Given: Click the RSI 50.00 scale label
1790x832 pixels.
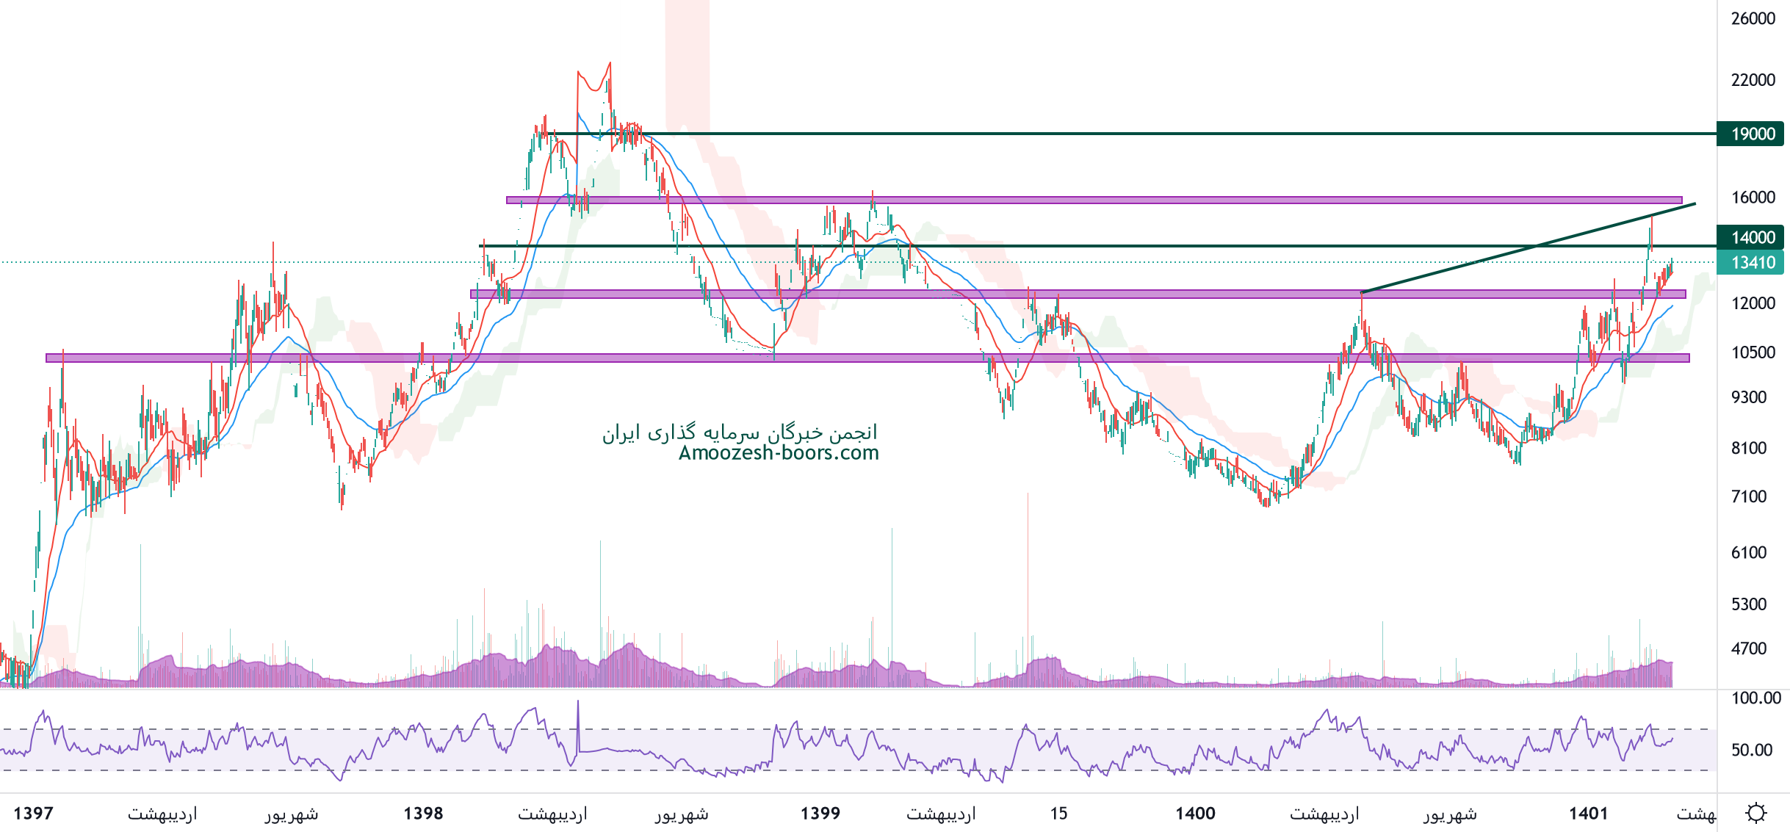Looking at the screenshot, I should [x=1752, y=750].
